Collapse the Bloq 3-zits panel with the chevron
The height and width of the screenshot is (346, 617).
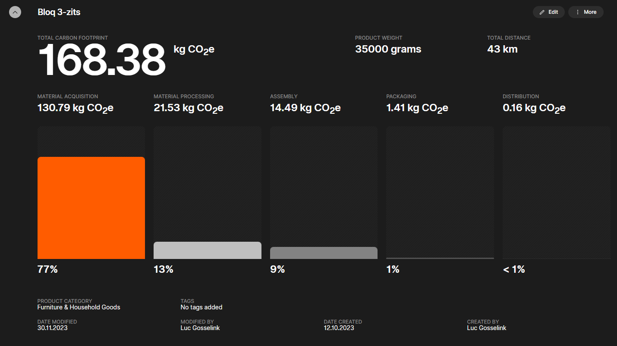tap(15, 12)
